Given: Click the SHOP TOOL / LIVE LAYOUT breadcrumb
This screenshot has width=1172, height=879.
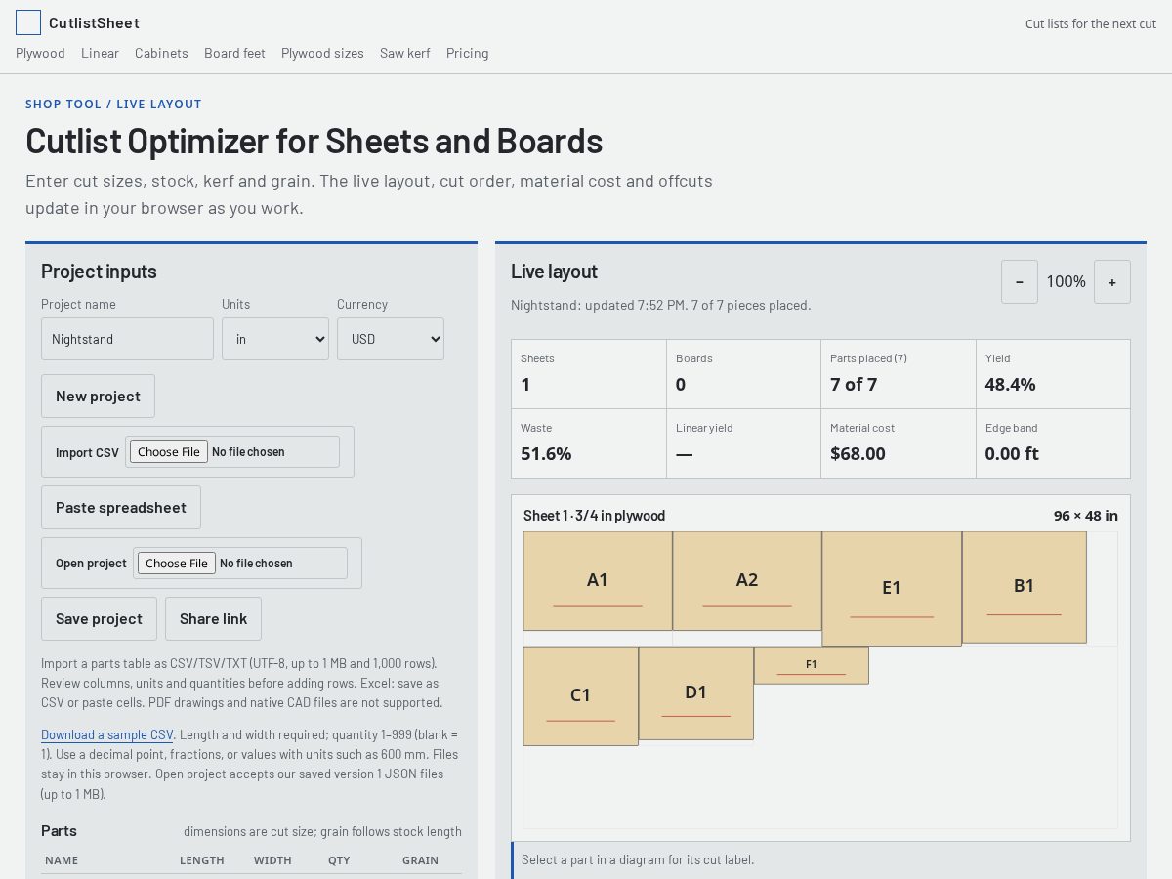Looking at the screenshot, I should [113, 104].
